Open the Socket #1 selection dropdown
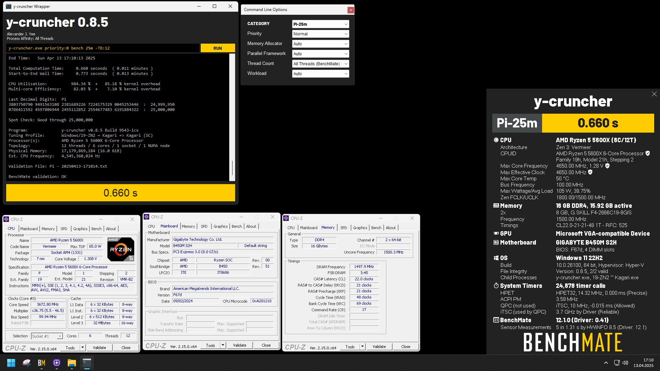Viewport: 660px width, 371px height. tap(47, 336)
